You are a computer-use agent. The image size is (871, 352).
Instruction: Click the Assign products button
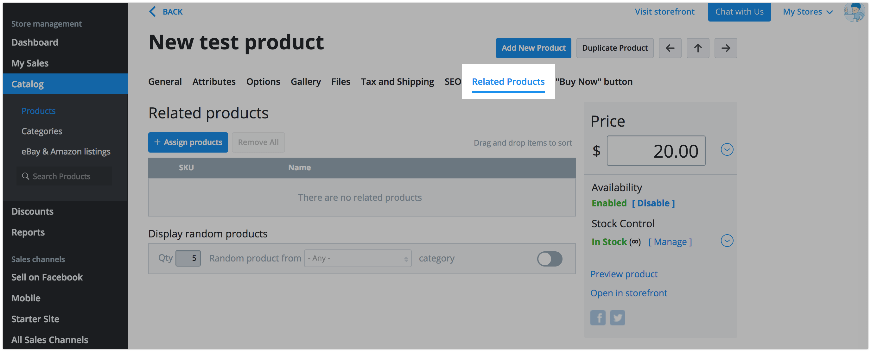click(188, 142)
